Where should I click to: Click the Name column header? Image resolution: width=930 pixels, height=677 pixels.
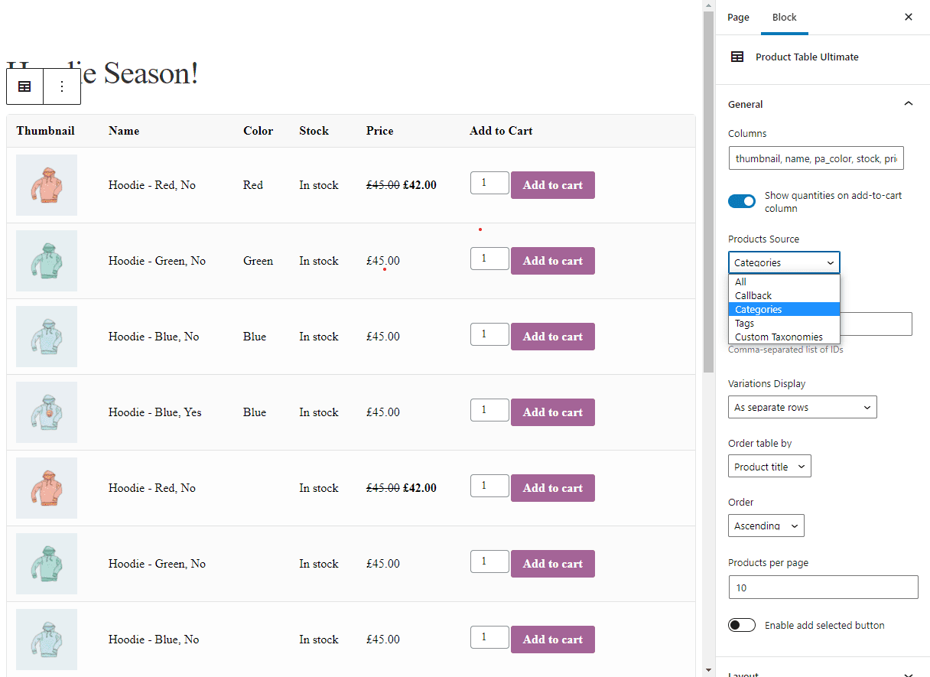point(124,131)
